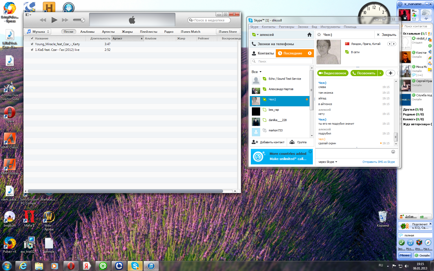Open the Онлайн status selector in Mail.ru Agent
This screenshot has width=434, height=271.
tap(422, 255)
